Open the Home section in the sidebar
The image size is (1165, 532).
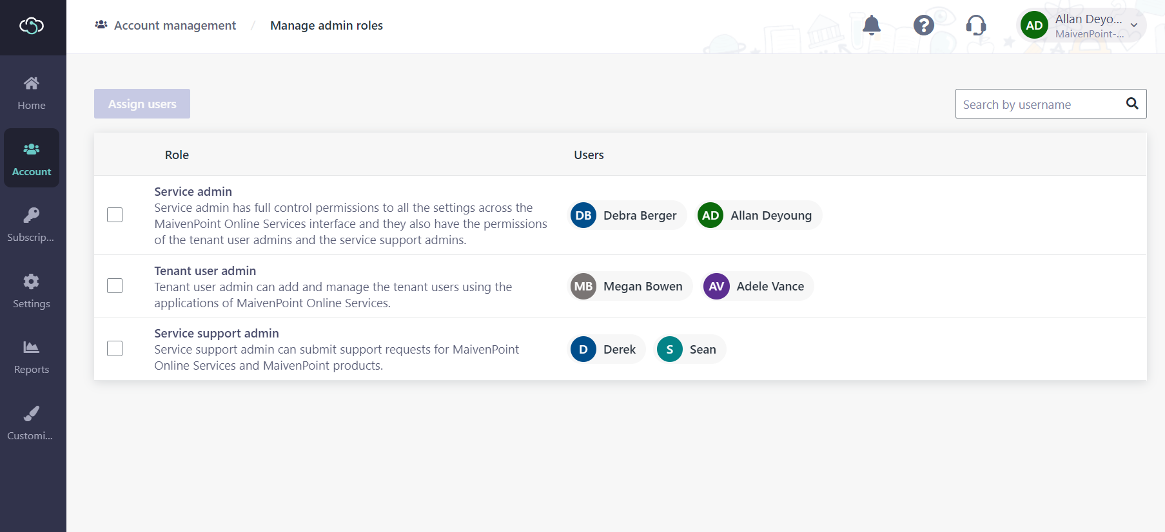tap(32, 93)
